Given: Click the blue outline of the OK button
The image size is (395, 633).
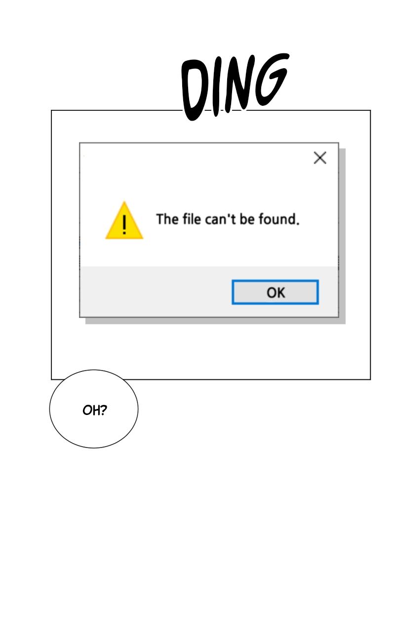Looking at the screenshot, I should pyautogui.click(x=275, y=281).
